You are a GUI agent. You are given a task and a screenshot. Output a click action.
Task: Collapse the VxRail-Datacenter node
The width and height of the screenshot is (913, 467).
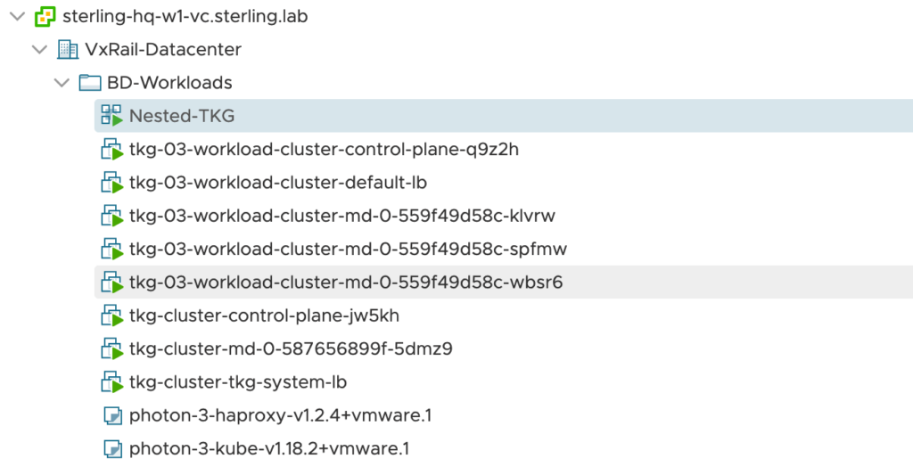[x=39, y=50]
